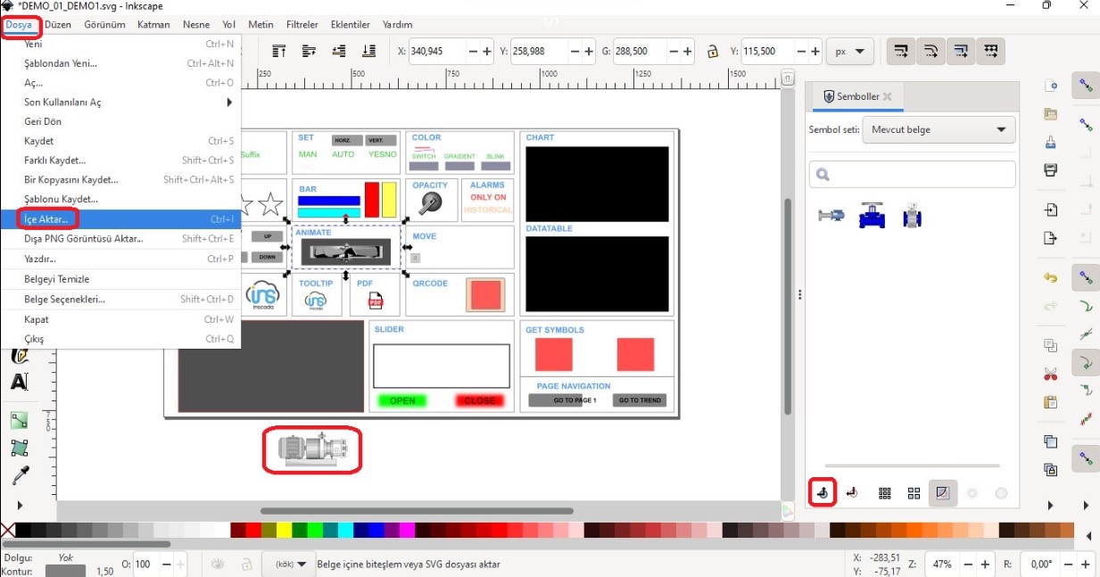This screenshot has width=1100, height=577.
Task: Close the Semboller panel tab
Action: click(x=889, y=96)
